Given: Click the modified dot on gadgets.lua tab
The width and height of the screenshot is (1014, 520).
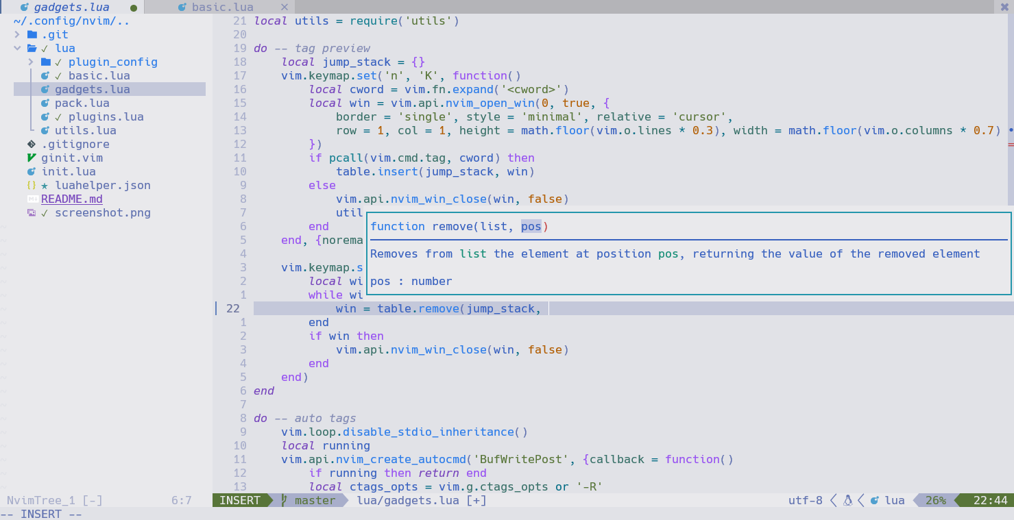Looking at the screenshot, I should 134,8.
